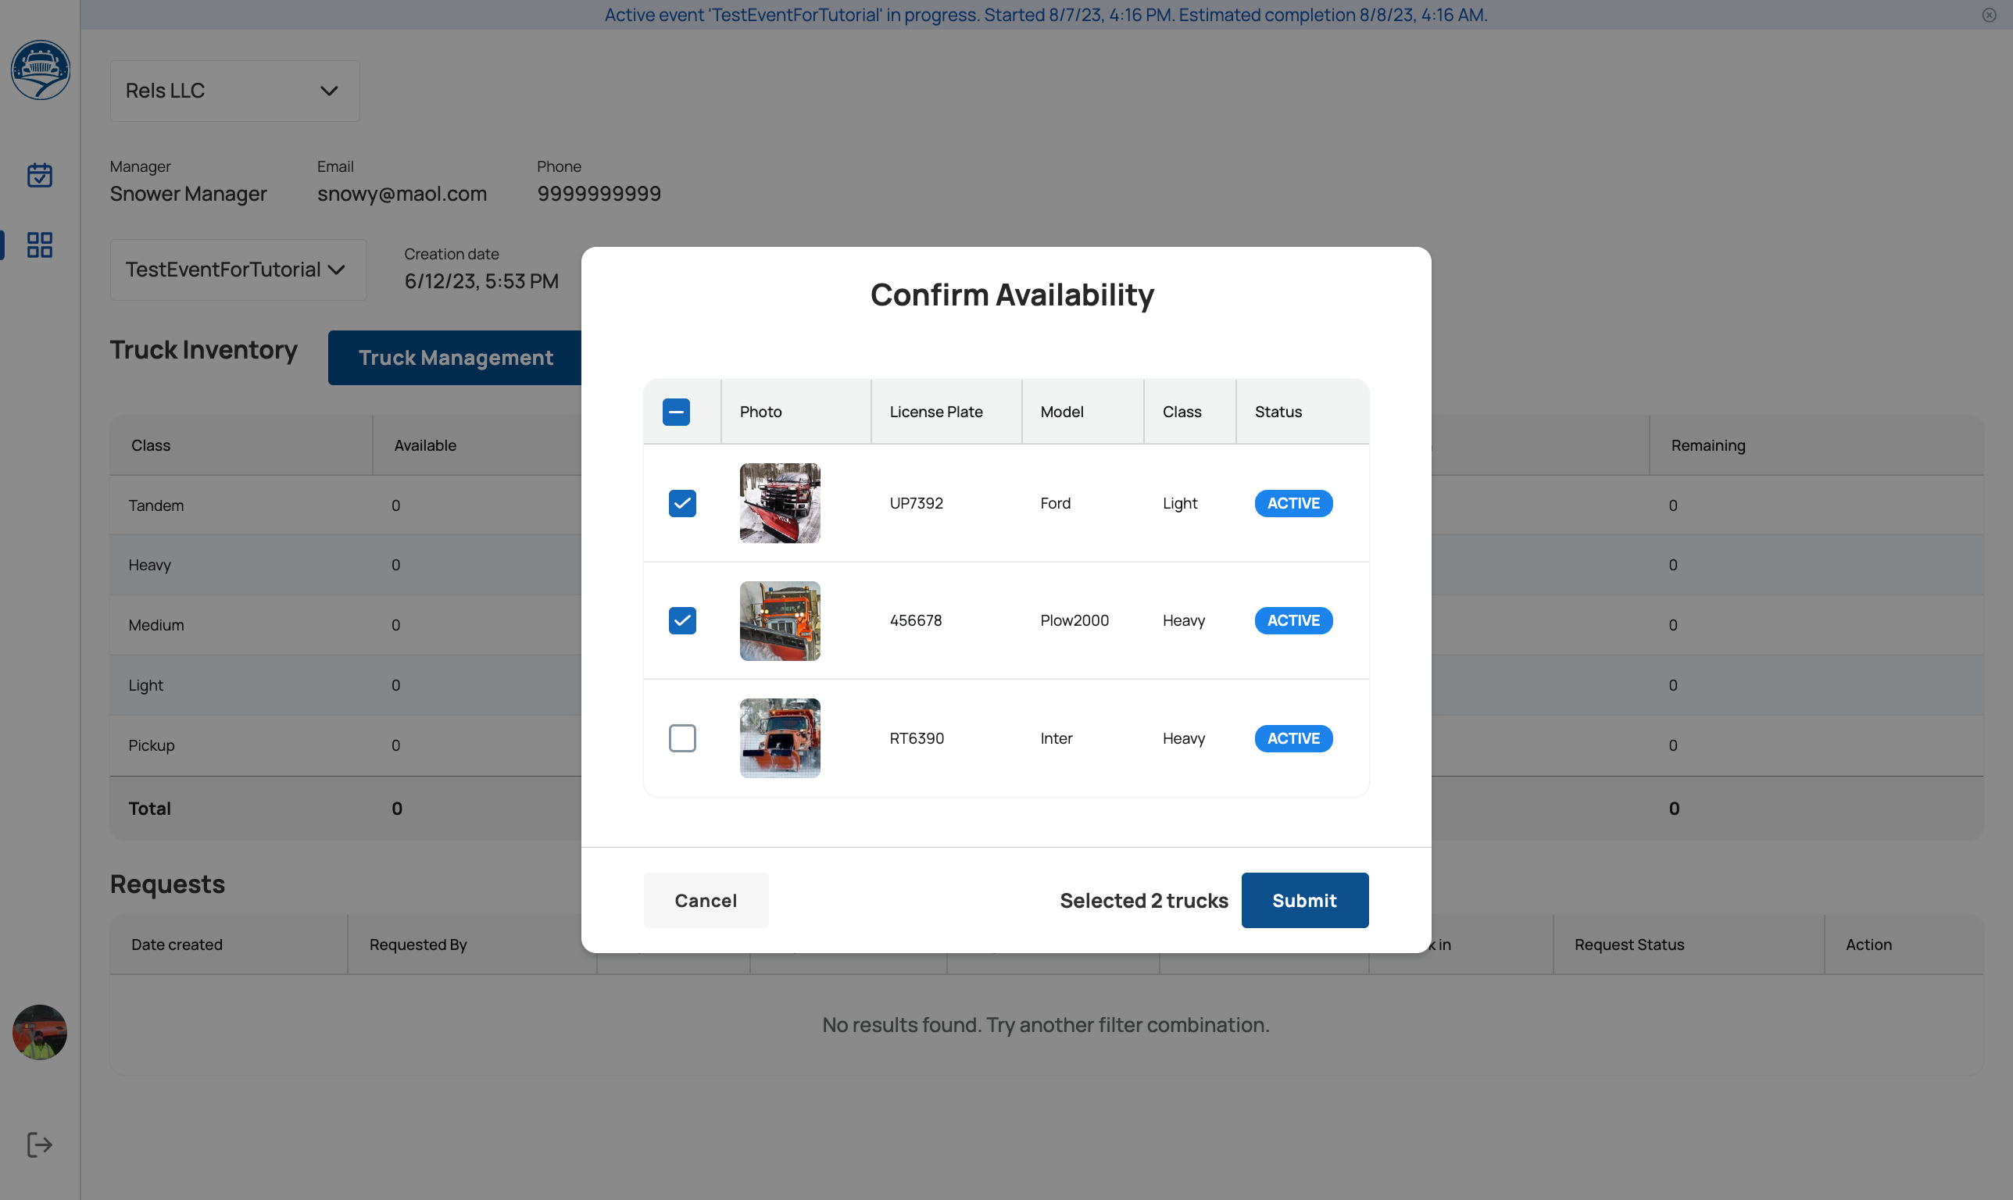Click the snow plow app logo

(x=40, y=70)
